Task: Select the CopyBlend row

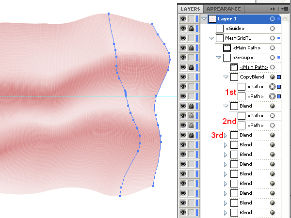Action: pos(255,77)
